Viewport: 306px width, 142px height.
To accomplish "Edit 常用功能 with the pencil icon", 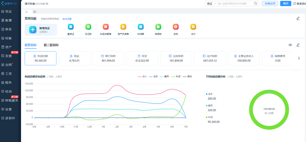I will click(298, 18).
